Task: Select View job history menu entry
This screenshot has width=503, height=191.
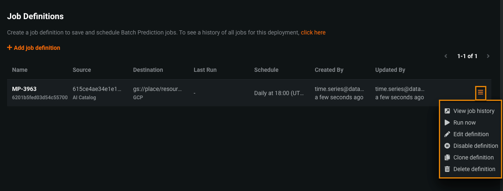Action: click(474, 111)
